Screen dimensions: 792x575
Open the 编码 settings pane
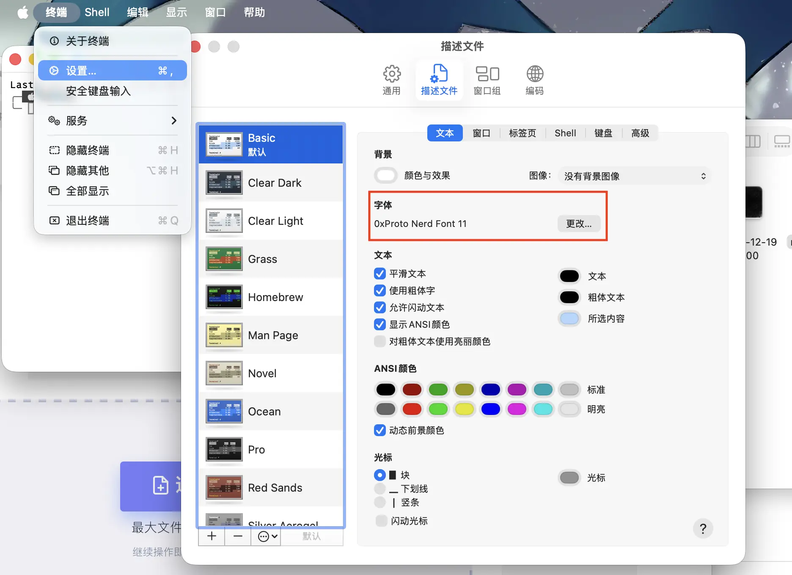534,80
